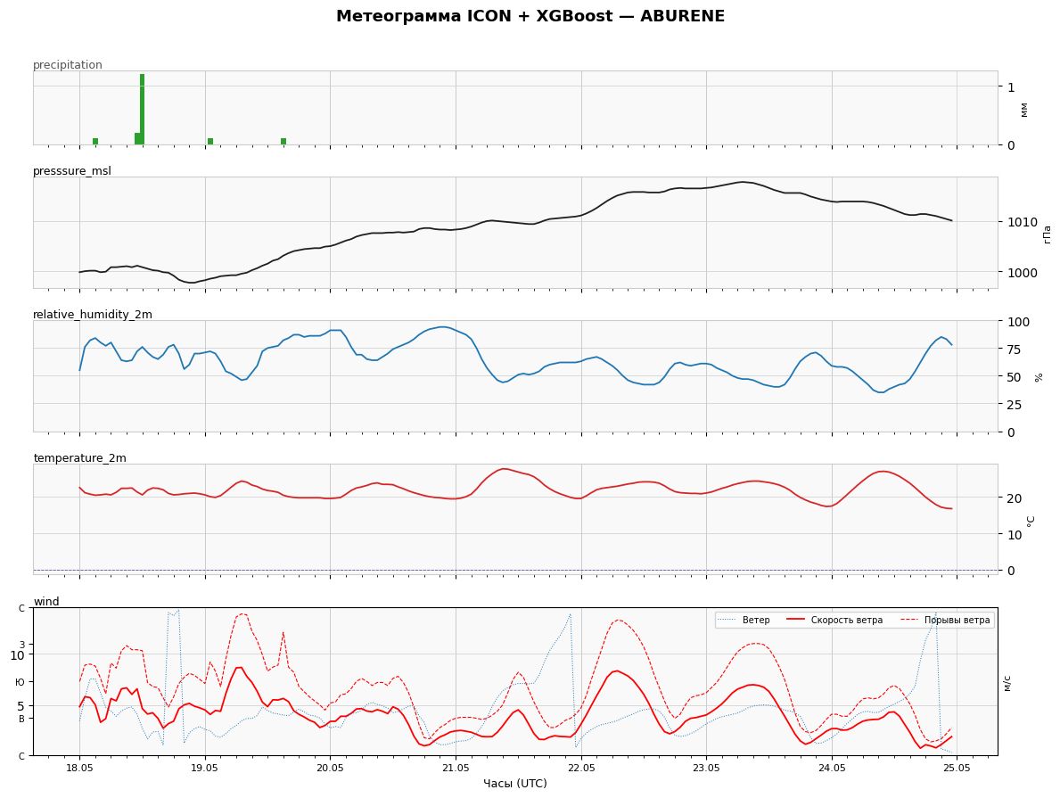
Task: Click the small precipitation bar near 19.05
Action: point(210,142)
